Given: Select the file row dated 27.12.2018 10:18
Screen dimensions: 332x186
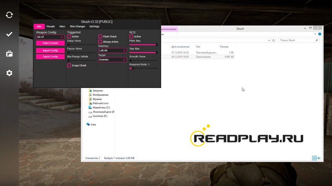Looking at the screenshot, I should click(198, 53).
